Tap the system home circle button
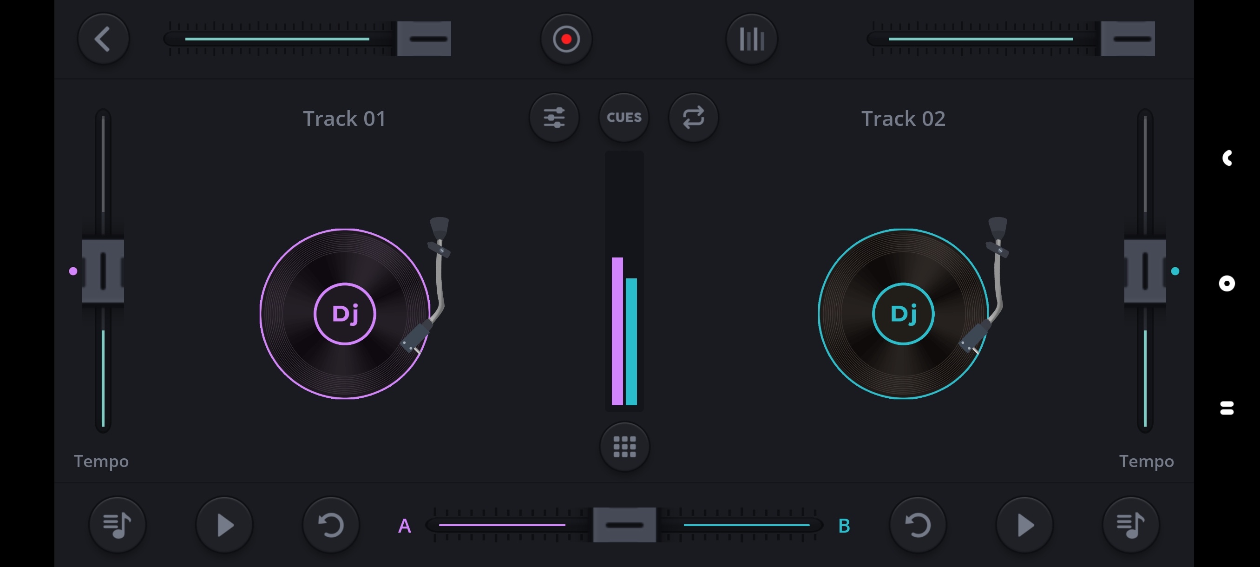Image resolution: width=1260 pixels, height=567 pixels. 1227,283
